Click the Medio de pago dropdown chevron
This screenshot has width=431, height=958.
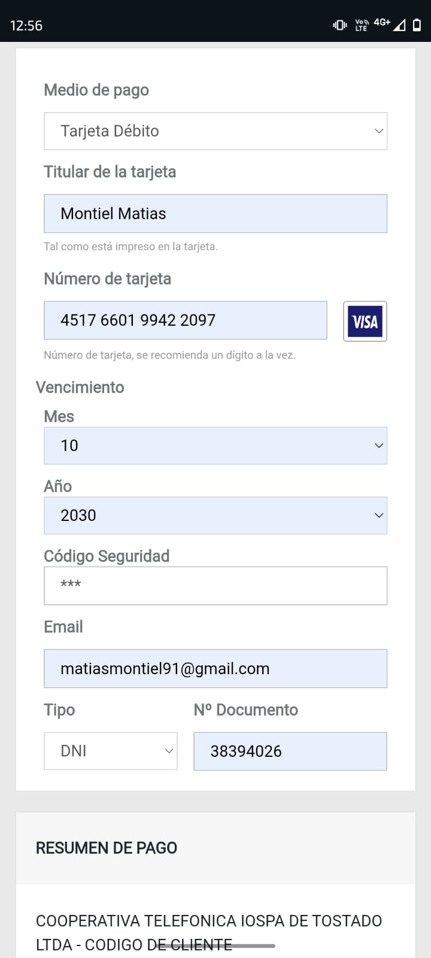[378, 131]
